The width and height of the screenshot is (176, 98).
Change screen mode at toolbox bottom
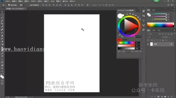point(2,84)
